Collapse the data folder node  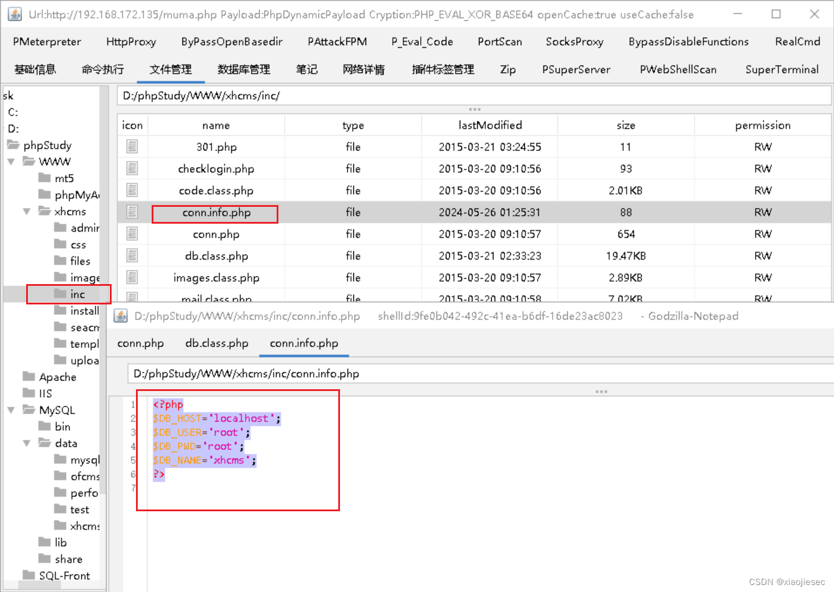tap(26, 443)
